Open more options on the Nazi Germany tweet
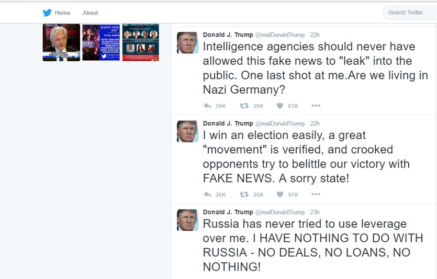This screenshot has width=437, height=279. [x=316, y=106]
